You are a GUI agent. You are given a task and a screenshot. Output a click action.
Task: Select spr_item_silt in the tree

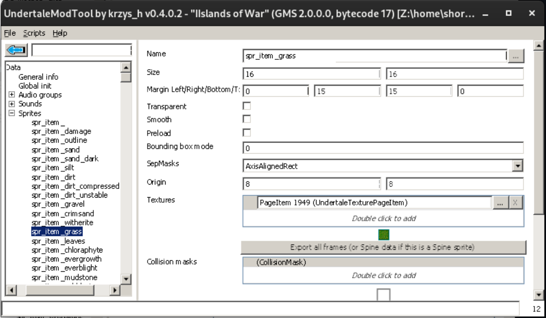[53, 168]
